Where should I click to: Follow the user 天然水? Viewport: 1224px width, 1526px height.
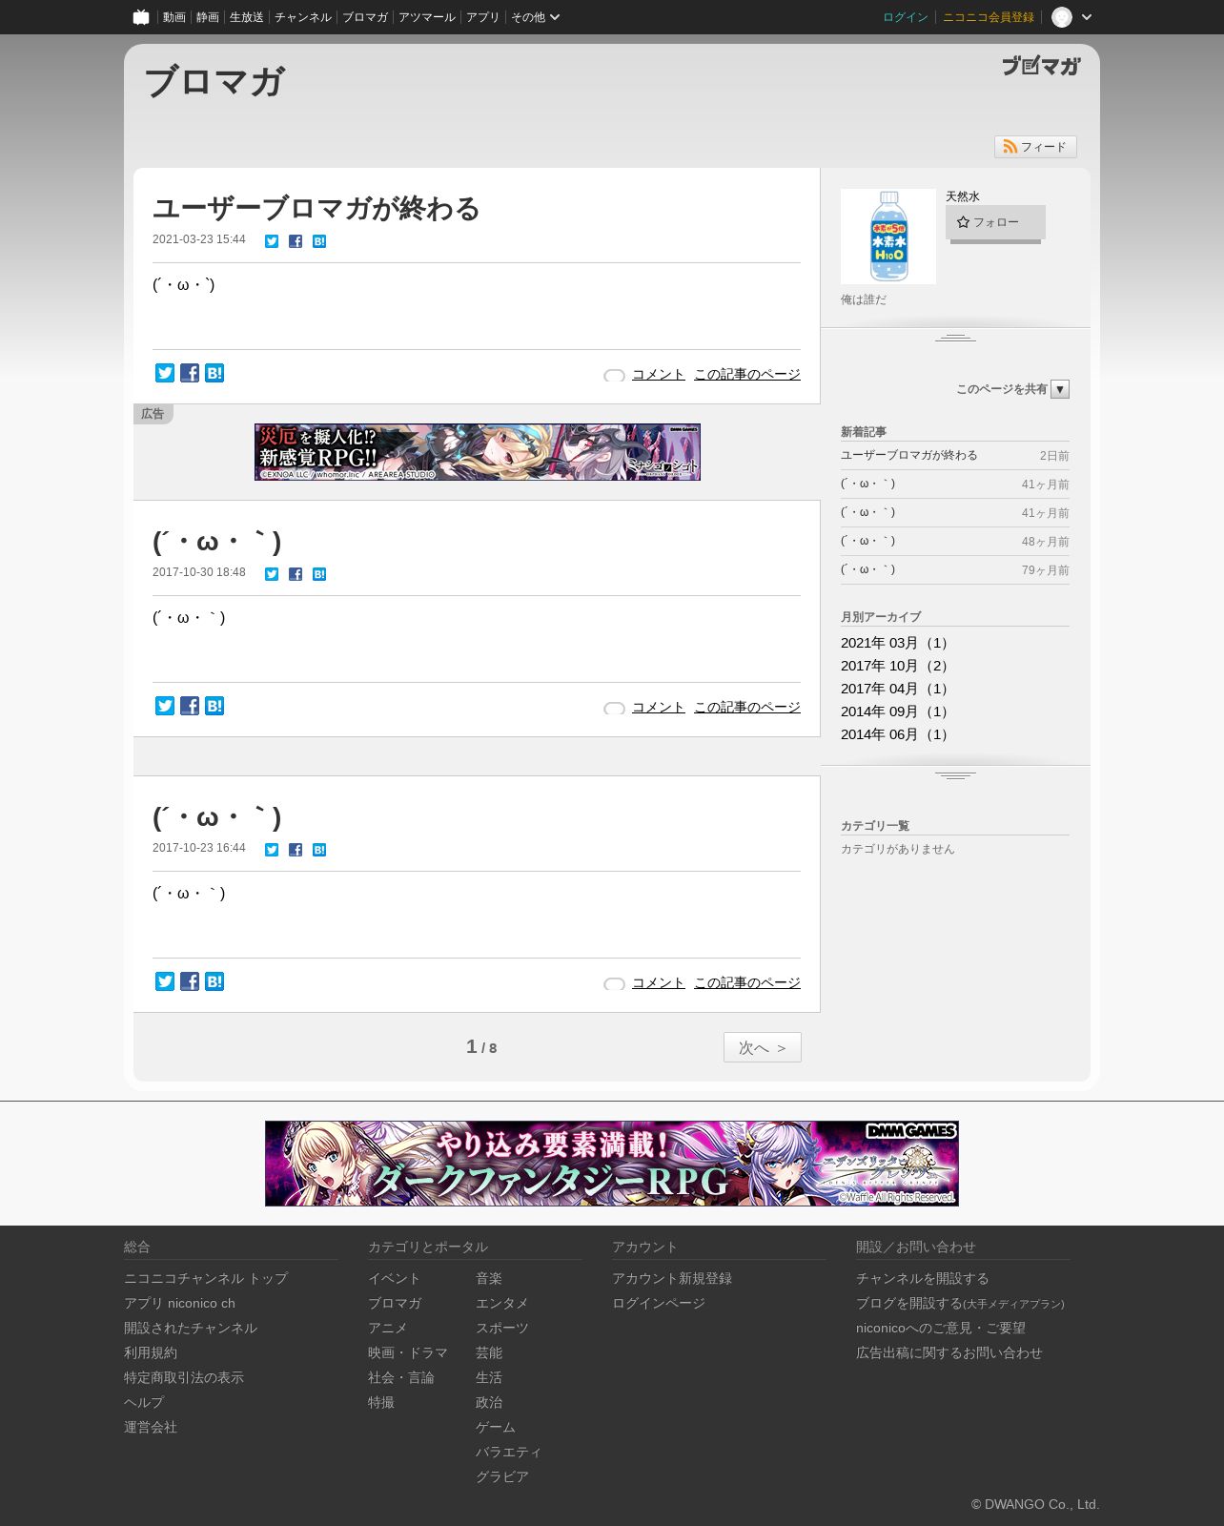tap(995, 222)
